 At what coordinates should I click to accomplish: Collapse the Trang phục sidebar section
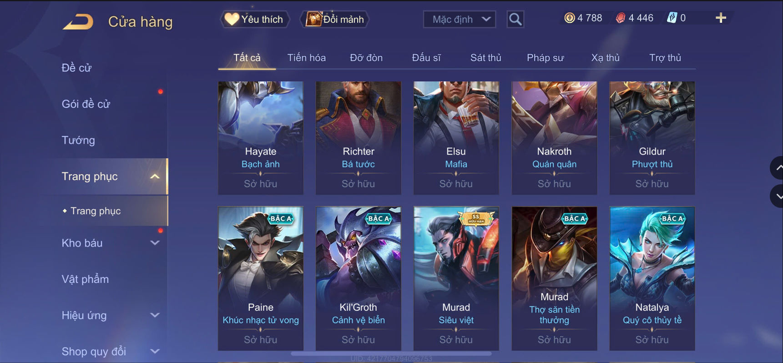(x=155, y=176)
